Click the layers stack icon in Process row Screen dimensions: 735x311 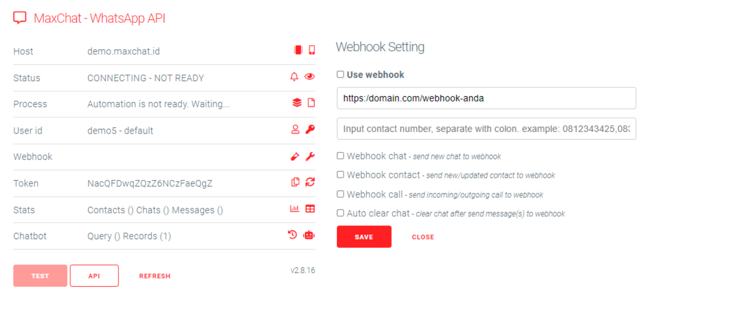(x=297, y=103)
